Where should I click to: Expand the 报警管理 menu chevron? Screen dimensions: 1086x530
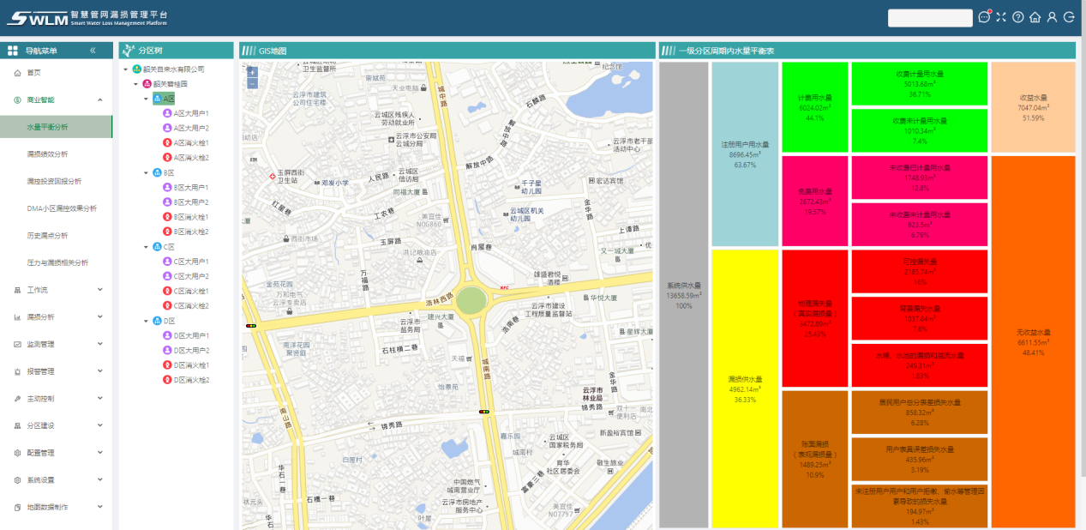tap(100, 371)
